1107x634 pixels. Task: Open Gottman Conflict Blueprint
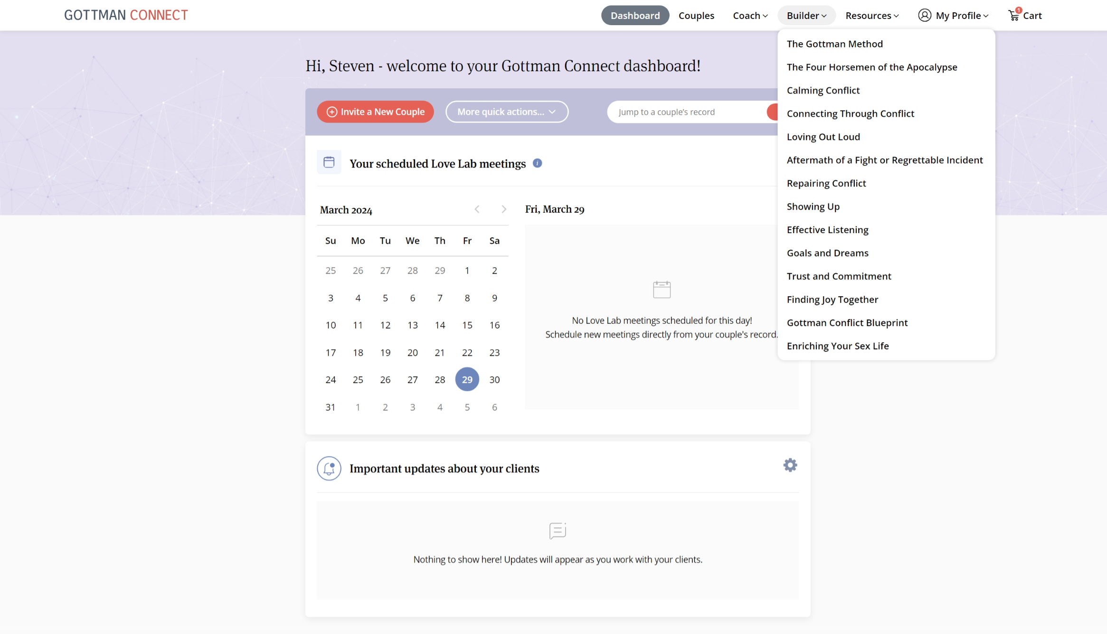pos(847,323)
